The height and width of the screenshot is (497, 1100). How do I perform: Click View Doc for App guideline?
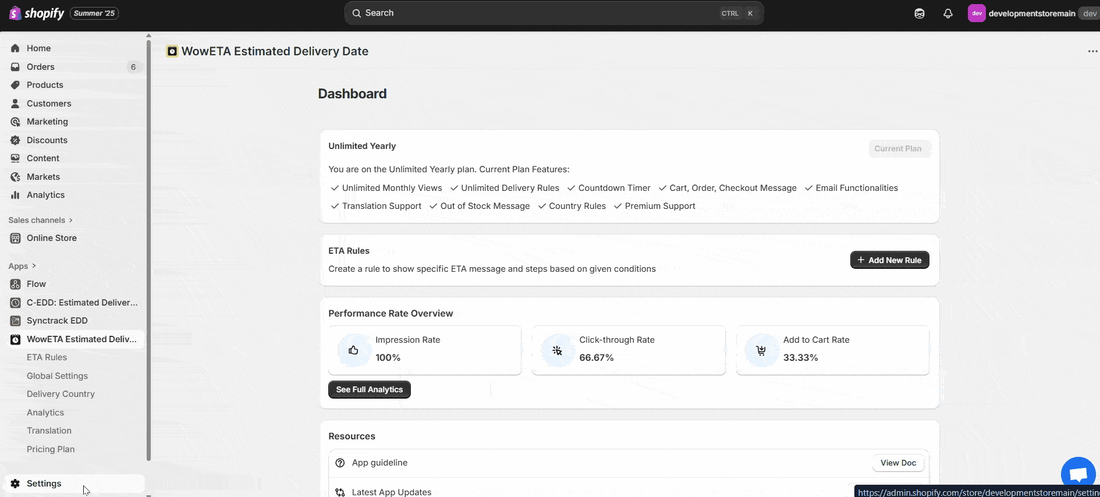point(897,463)
